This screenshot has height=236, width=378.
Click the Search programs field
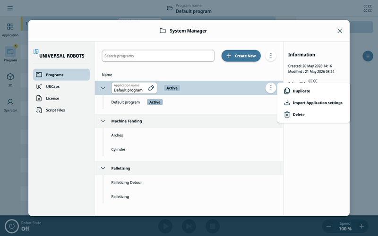158,56
